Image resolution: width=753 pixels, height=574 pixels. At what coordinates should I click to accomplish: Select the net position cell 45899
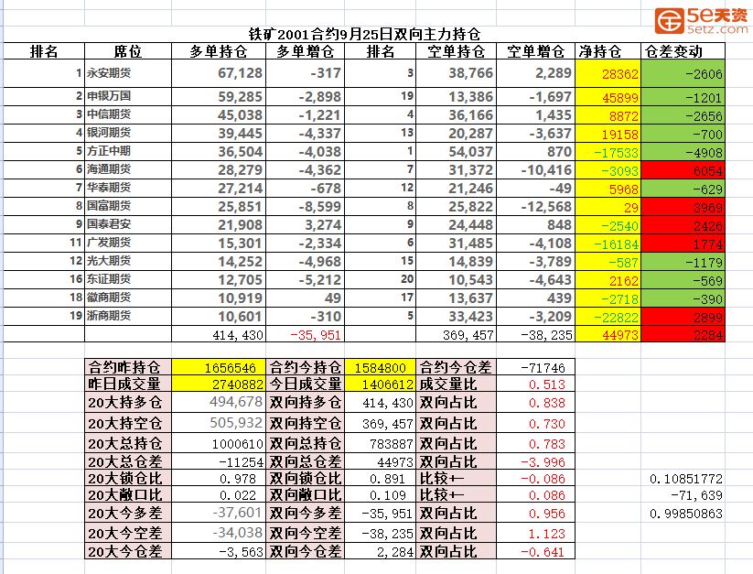[x=608, y=97]
